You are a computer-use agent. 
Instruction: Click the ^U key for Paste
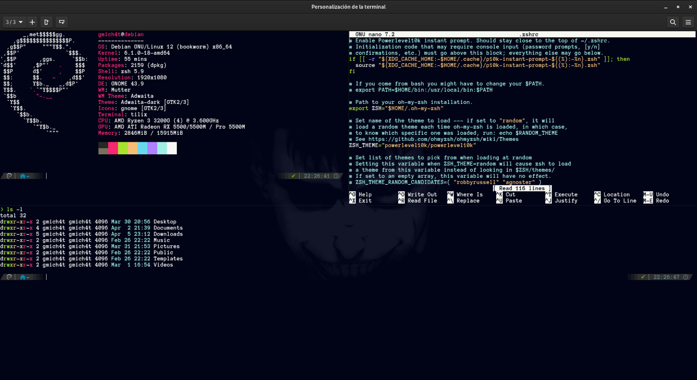click(499, 200)
